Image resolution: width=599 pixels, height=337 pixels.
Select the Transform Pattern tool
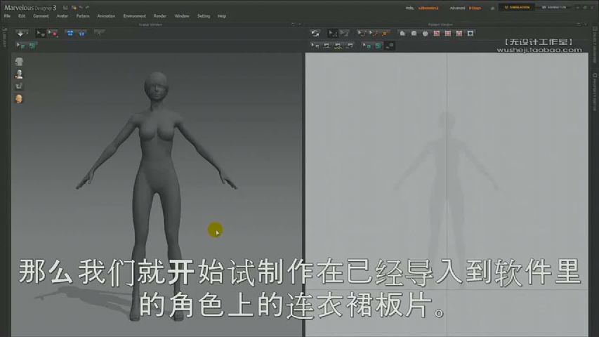(x=333, y=34)
